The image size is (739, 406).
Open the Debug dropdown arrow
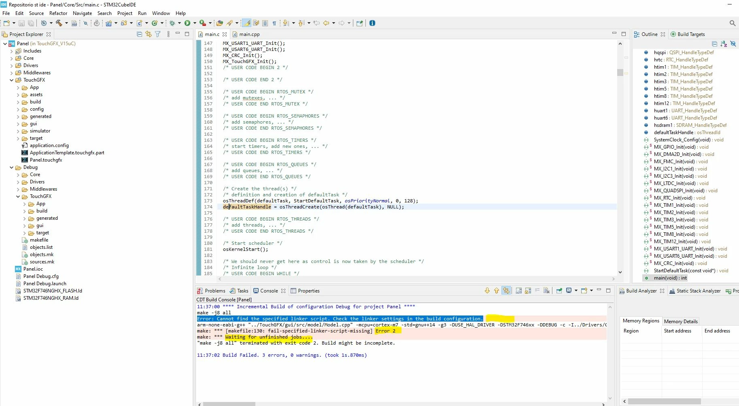pos(179,23)
